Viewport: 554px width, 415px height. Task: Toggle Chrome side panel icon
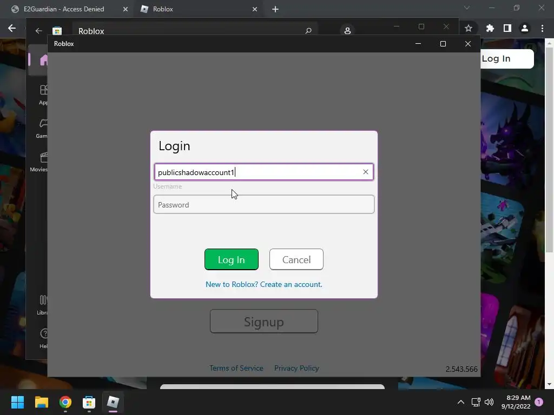point(507,28)
